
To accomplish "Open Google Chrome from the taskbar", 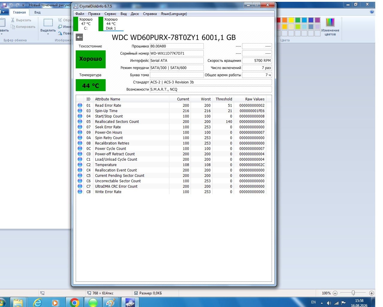I will point(74,302).
